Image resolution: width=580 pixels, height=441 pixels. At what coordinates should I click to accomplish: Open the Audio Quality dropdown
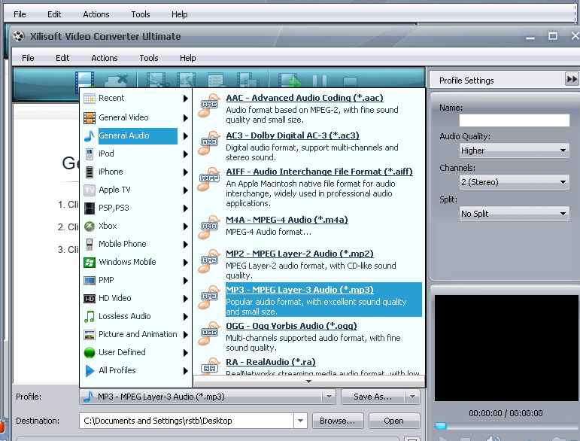tap(563, 151)
